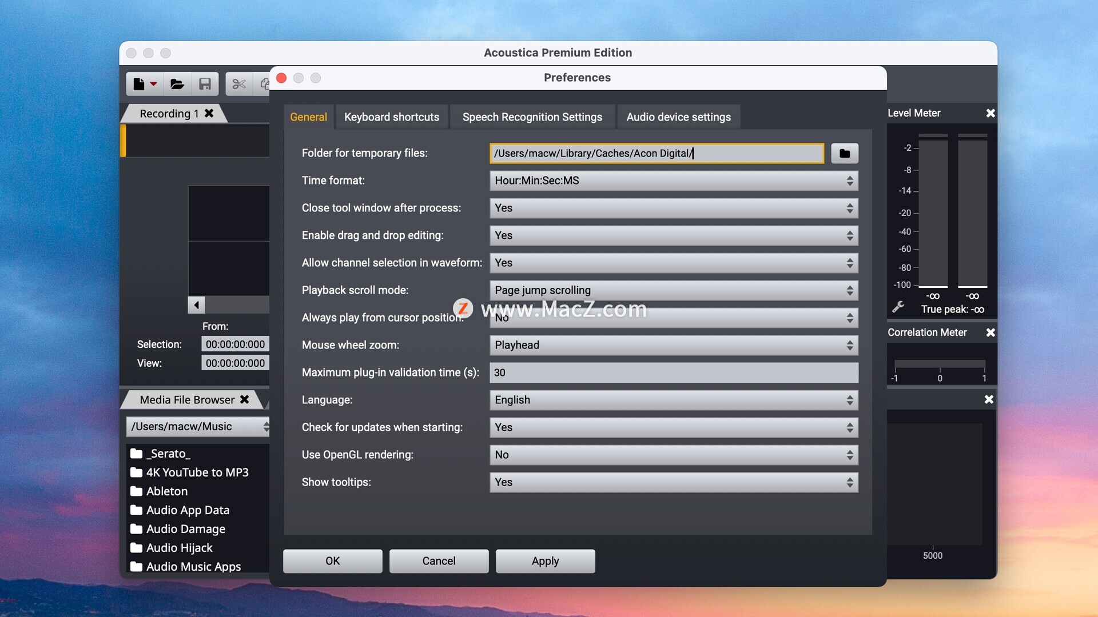Open the Mouse wheel zoom dropdown
Viewport: 1098px width, 617px height.
tap(674, 345)
